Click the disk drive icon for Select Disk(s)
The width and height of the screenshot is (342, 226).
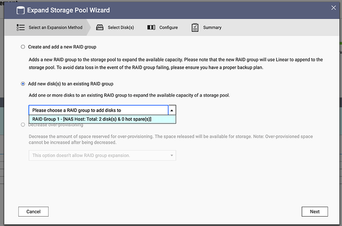(x=99, y=27)
